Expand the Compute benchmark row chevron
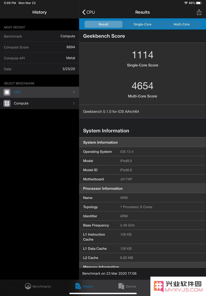The image size is (206, 296). click(x=74, y=103)
